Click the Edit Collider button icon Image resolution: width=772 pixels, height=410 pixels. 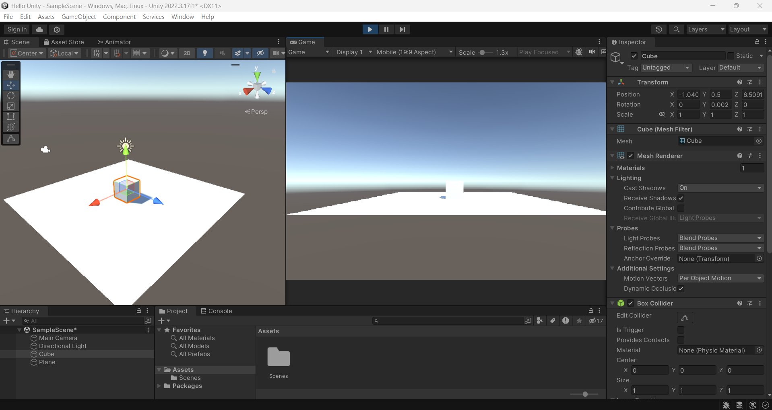[x=685, y=318]
